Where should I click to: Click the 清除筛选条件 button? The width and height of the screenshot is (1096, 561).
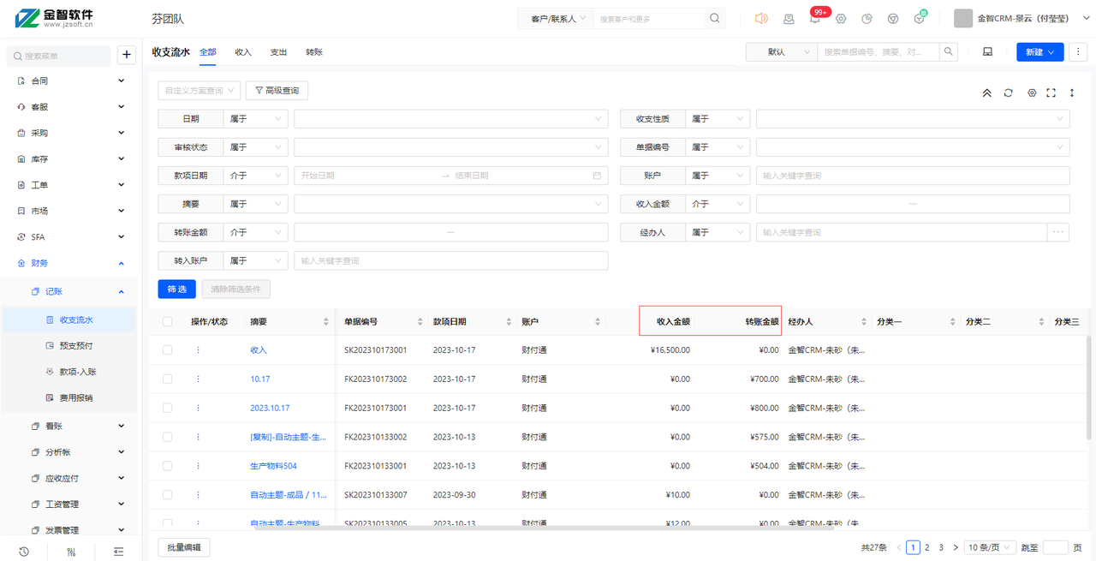(x=236, y=289)
